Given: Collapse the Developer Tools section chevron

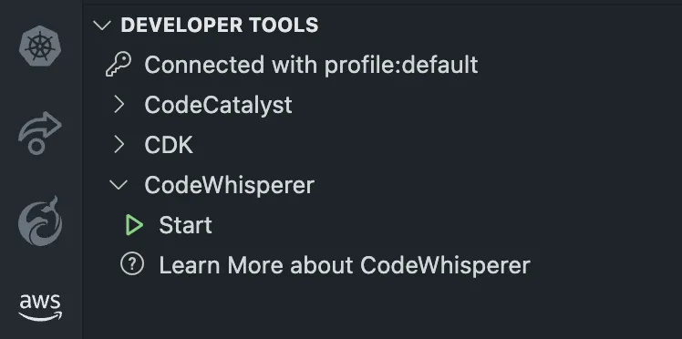Looking at the screenshot, I should [102, 26].
